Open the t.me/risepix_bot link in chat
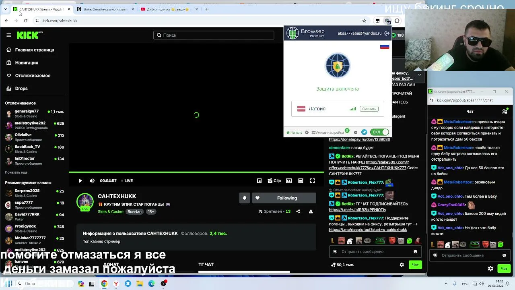Screen dimensions: 515x290 (368, 230)
